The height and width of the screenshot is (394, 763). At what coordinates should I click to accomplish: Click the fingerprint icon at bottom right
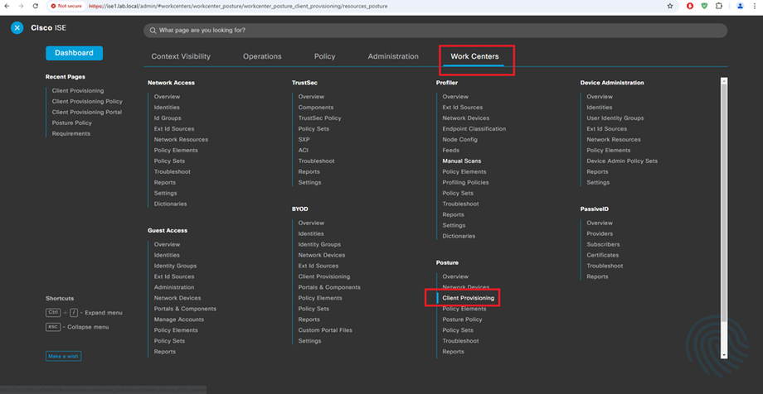click(717, 345)
